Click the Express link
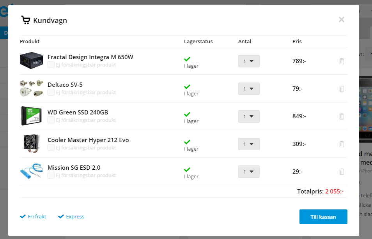Viewport: 372px width, 239px height. pyautogui.click(x=75, y=216)
